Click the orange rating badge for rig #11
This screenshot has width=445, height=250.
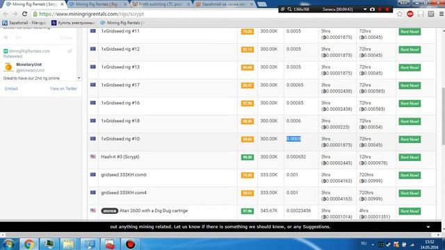pyautogui.click(x=248, y=31)
